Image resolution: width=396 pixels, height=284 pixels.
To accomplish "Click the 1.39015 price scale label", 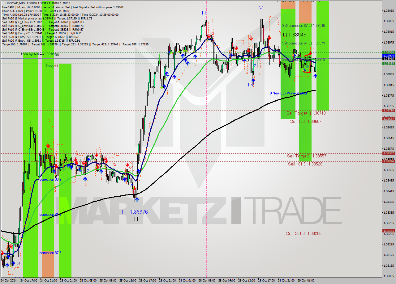I will point(389,32).
